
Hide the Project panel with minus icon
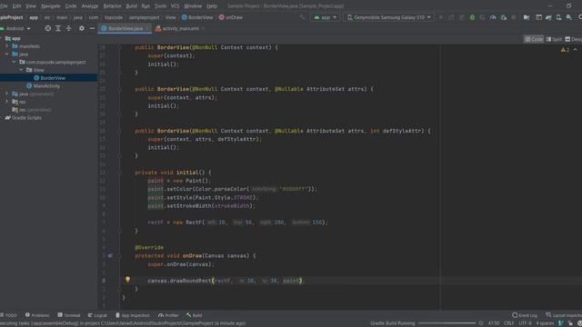point(92,28)
